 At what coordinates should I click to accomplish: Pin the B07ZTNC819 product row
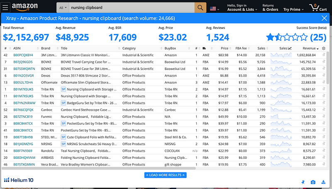(324, 117)
